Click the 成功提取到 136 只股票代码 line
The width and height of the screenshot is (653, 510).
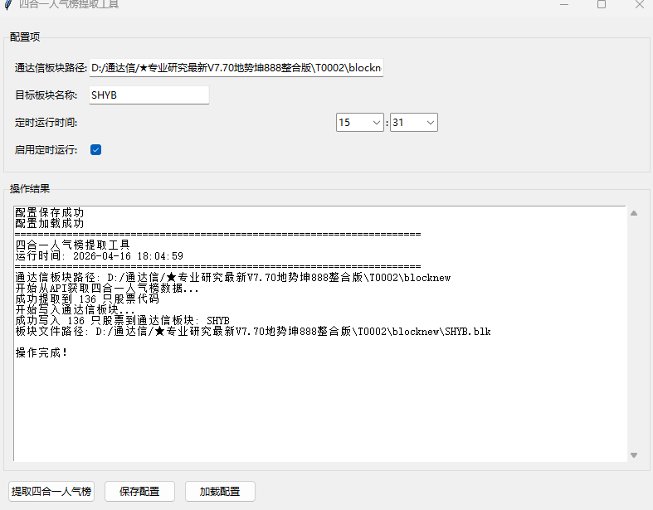87,299
